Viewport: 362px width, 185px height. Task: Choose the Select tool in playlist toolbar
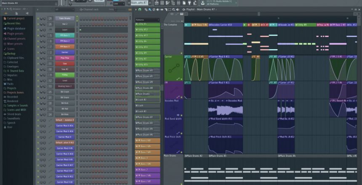coord(170,9)
